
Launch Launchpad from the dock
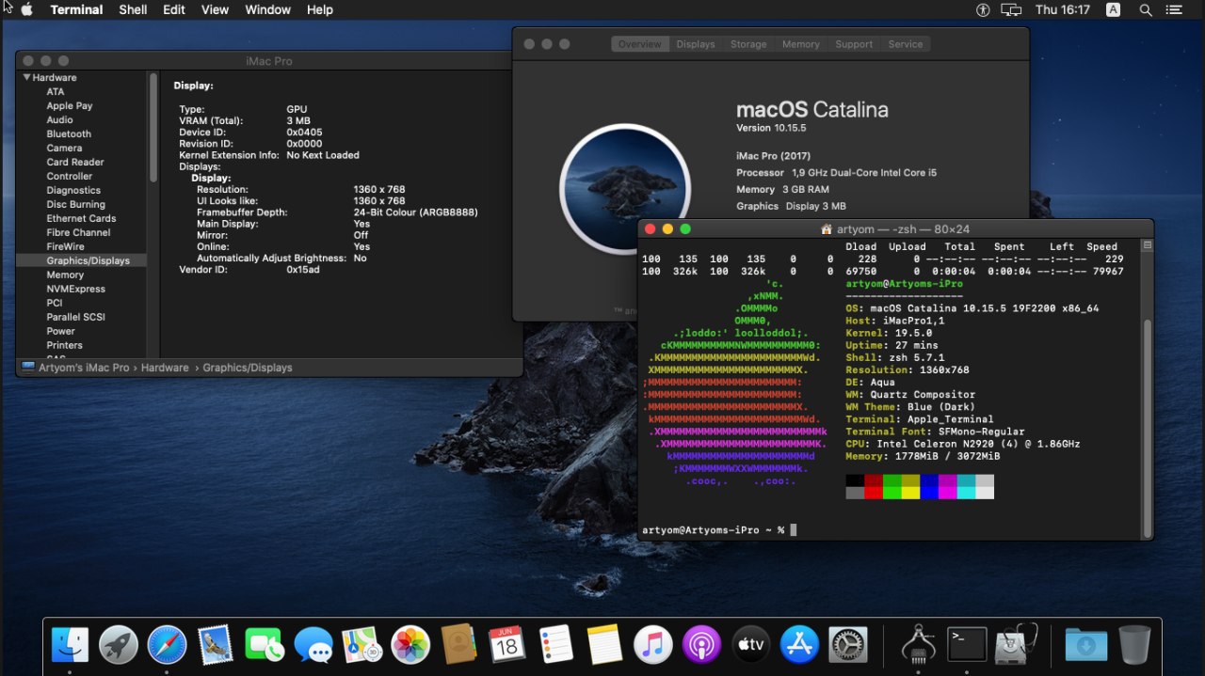pyautogui.click(x=119, y=645)
